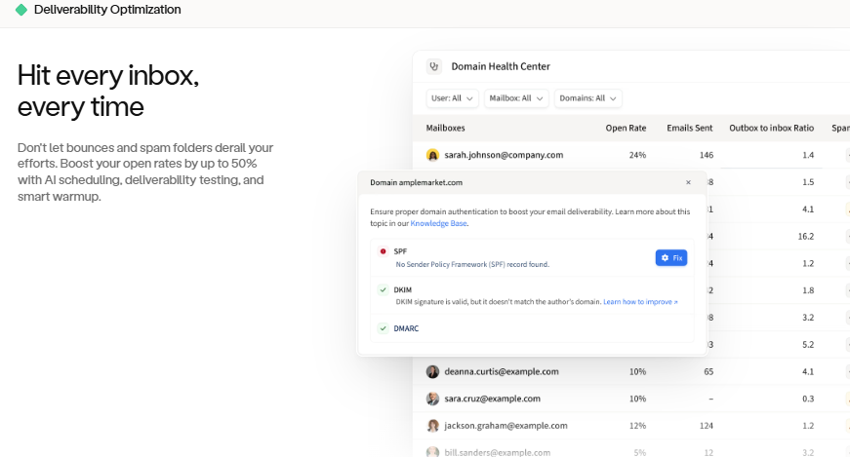Click sarah.johnson's avatar icon
850x457 pixels.
(x=433, y=155)
